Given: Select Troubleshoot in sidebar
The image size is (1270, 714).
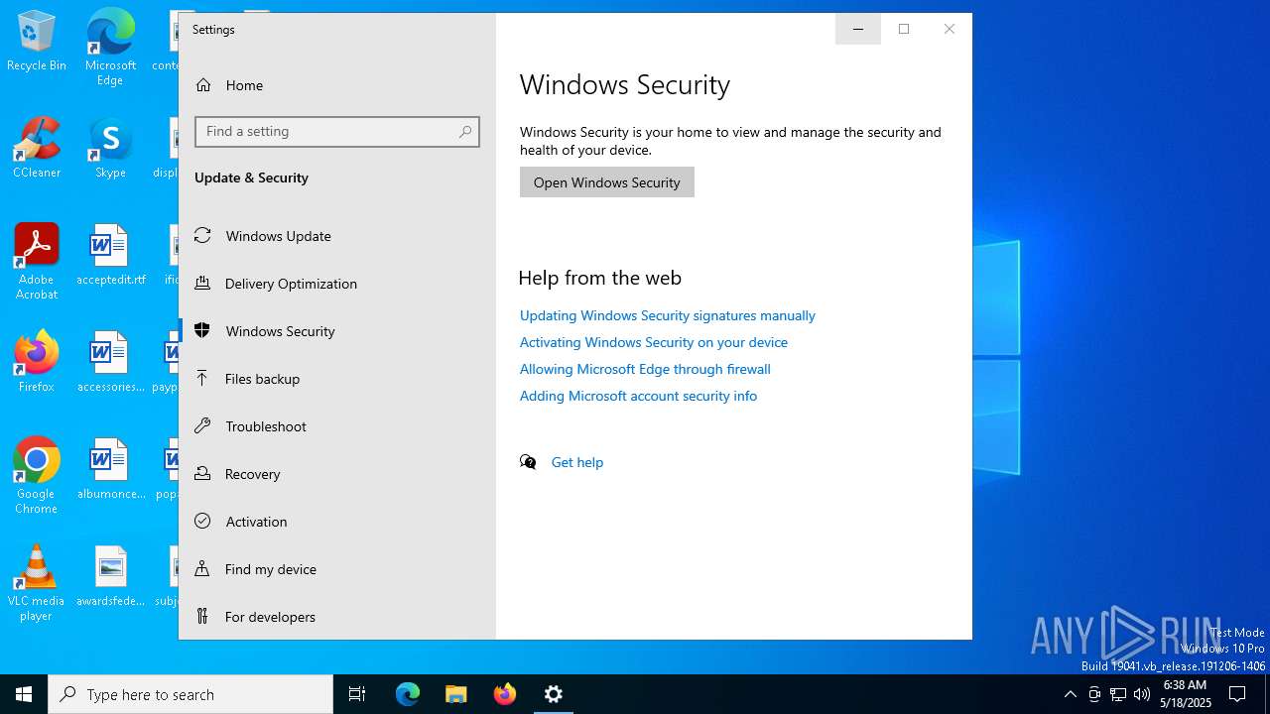Looking at the screenshot, I should point(336,426).
